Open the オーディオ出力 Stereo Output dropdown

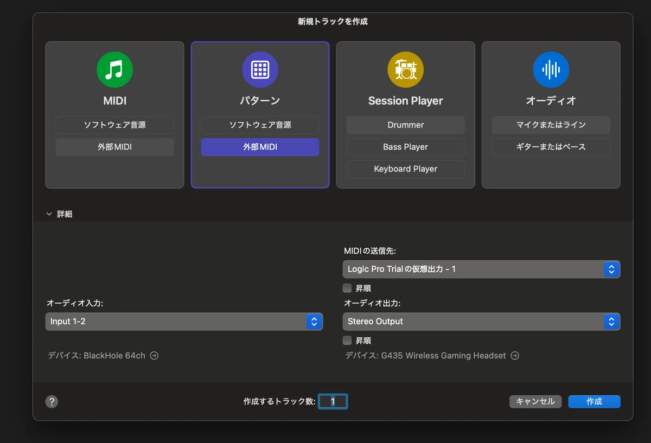[x=481, y=322]
